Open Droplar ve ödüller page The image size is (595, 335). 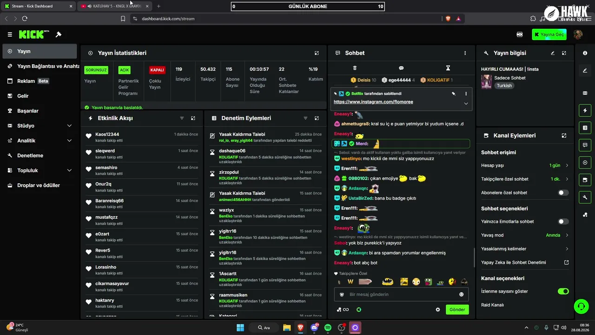click(40, 185)
